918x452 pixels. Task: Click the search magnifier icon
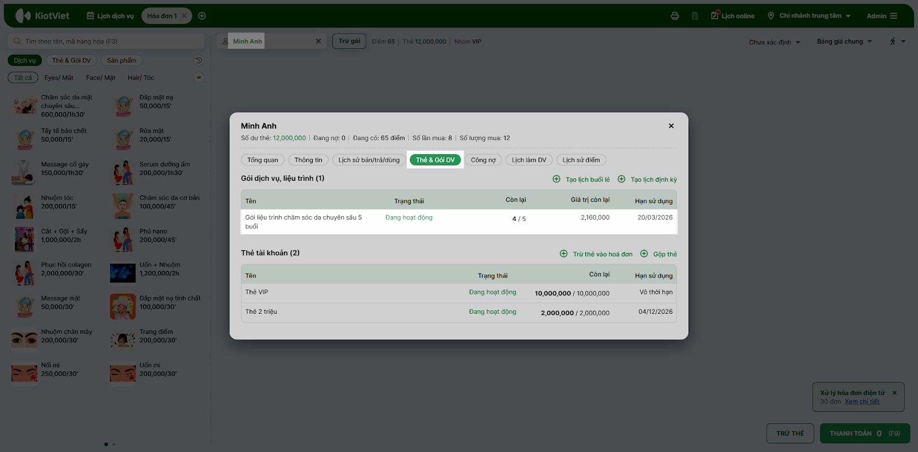point(17,41)
